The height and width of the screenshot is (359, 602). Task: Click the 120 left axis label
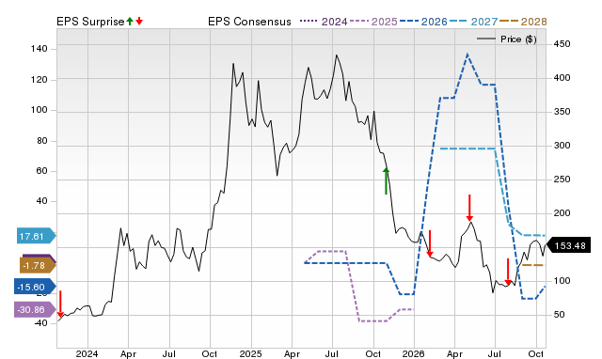[40, 80]
